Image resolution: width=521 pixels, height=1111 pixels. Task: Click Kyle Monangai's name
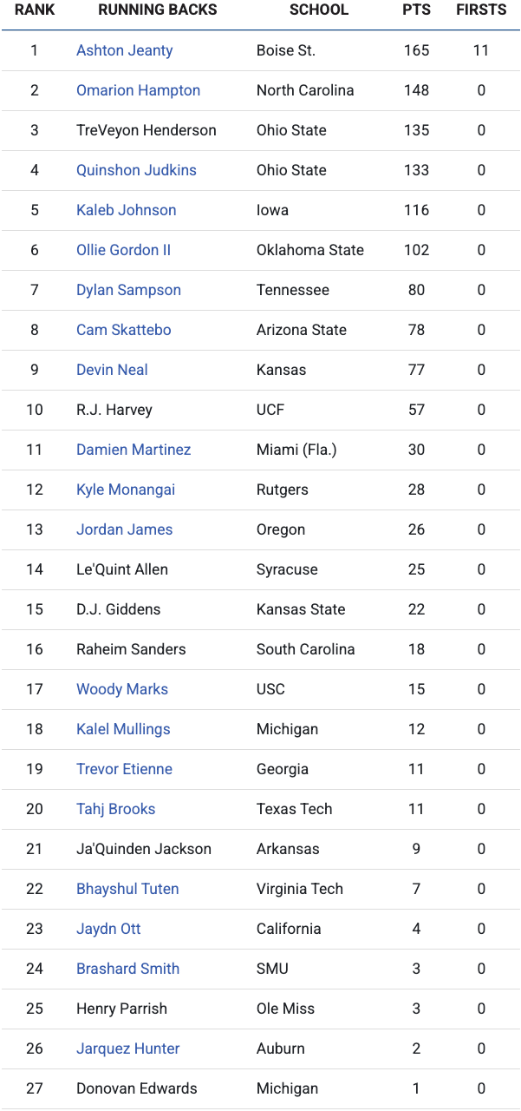click(126, 490)
